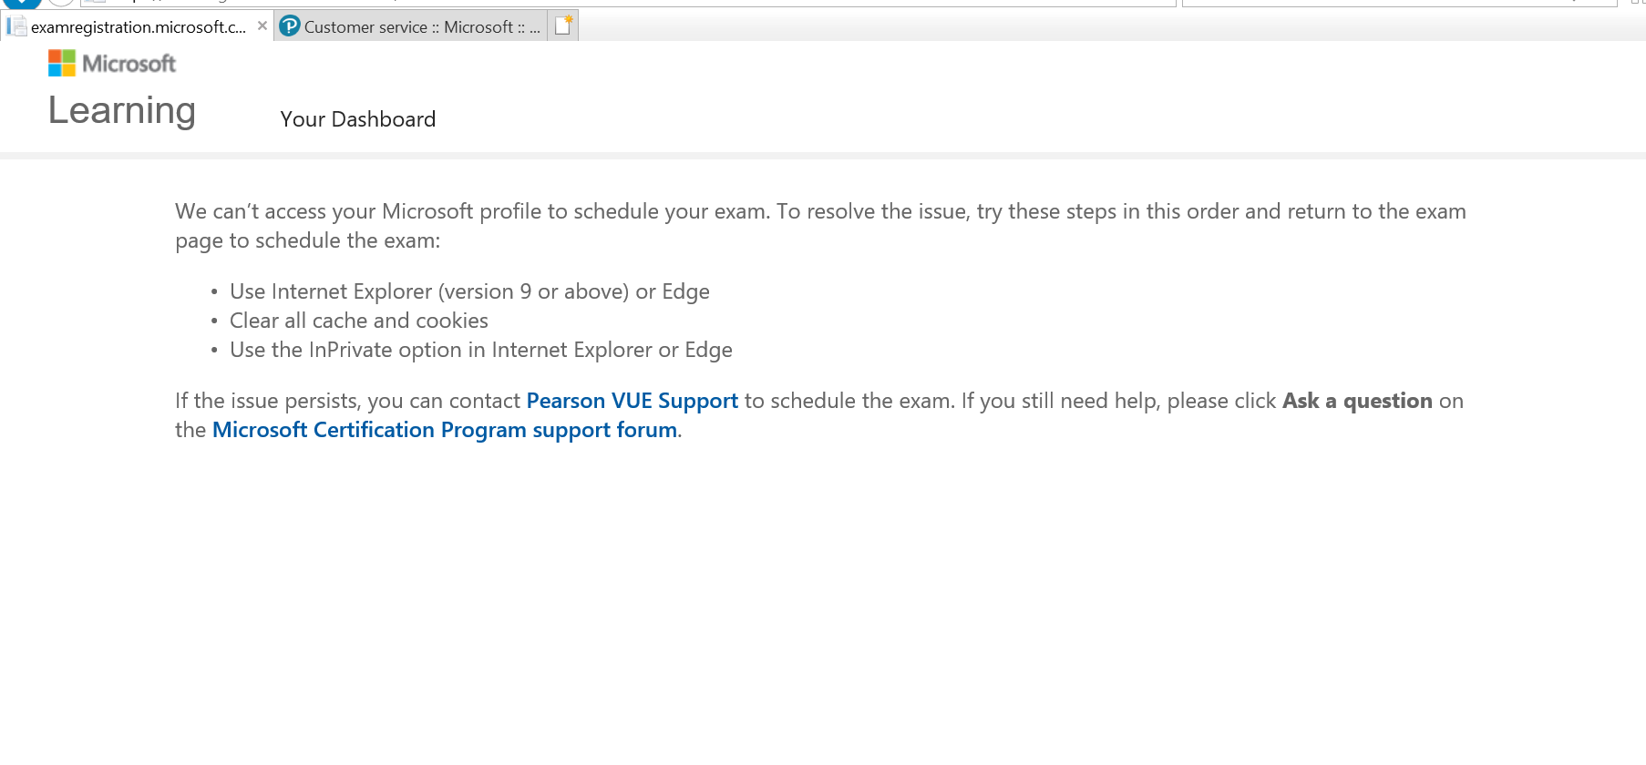Click the page icon on the examregistration tab
The height and width of the screenshot is (765, 1646).
tap(16, 26)
